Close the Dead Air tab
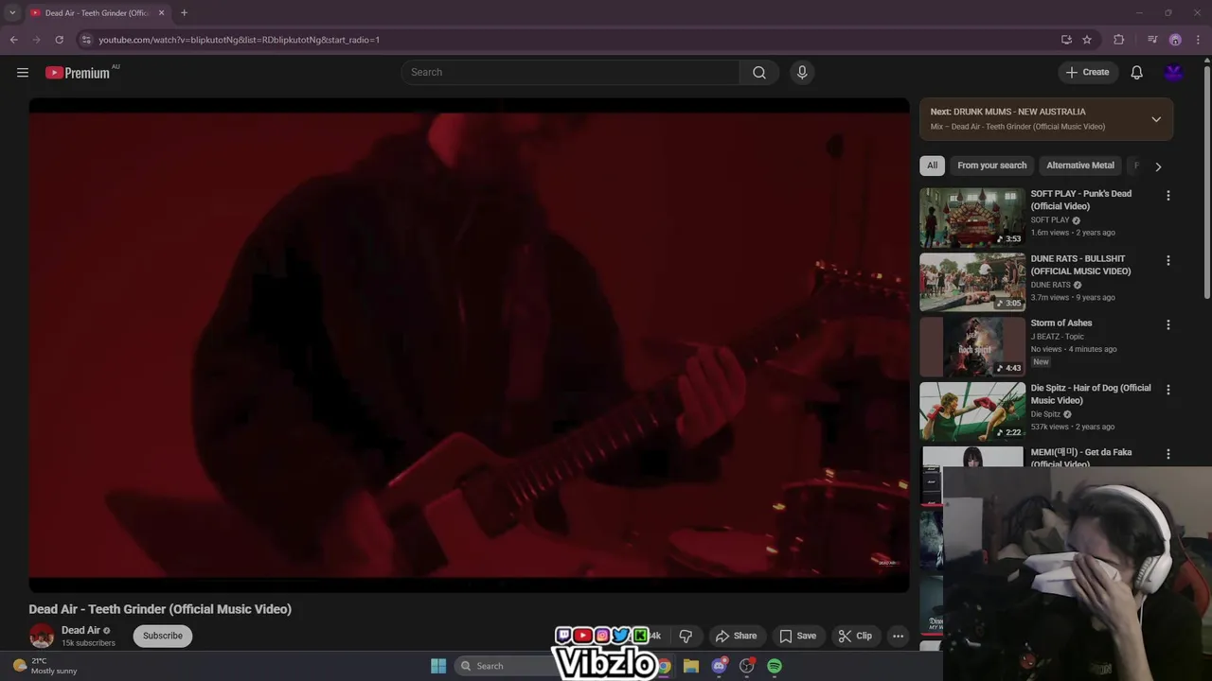 pyautogui.click(x=161, y=12)
